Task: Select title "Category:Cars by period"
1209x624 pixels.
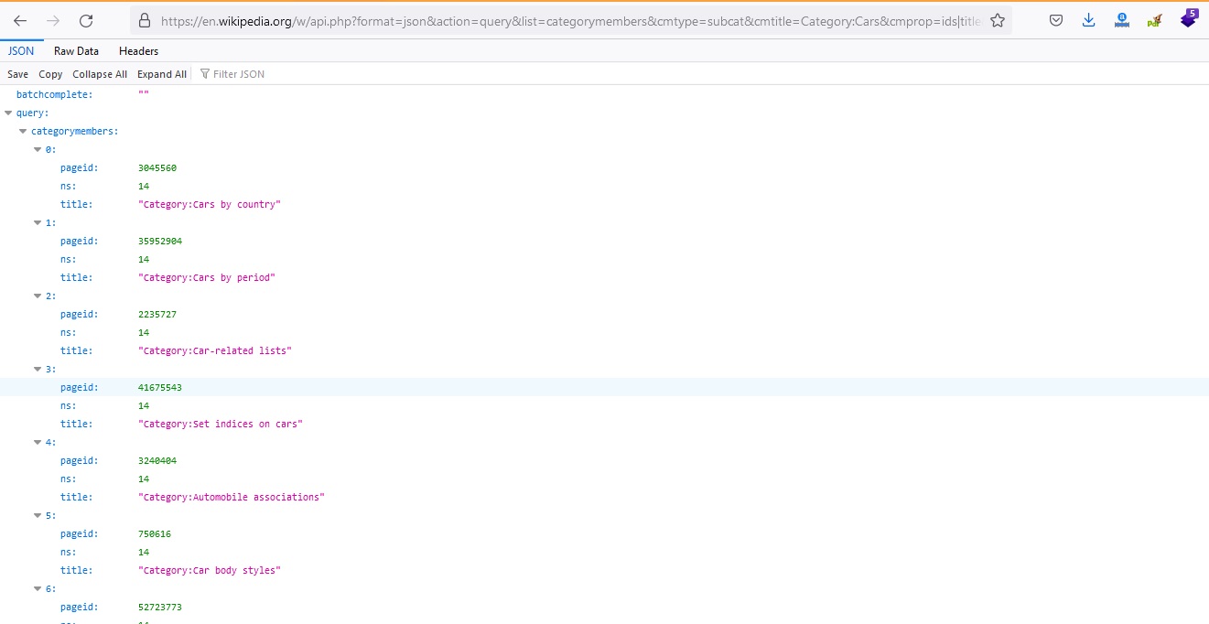Action: [207, 278]
